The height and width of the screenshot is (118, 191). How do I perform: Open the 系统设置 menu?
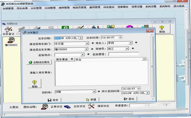pyautogui.click(x=151, y=6)
